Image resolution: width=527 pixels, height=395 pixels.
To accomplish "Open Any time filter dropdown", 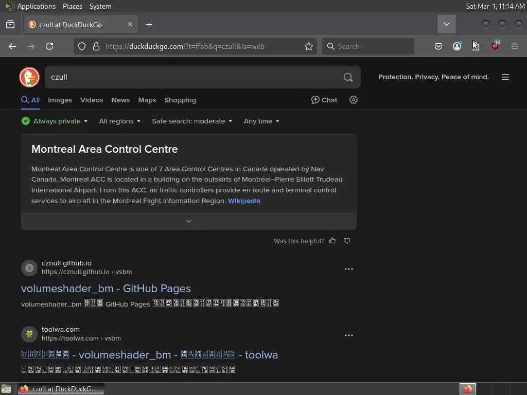I will pyautogui.click(x=261, y=121).
